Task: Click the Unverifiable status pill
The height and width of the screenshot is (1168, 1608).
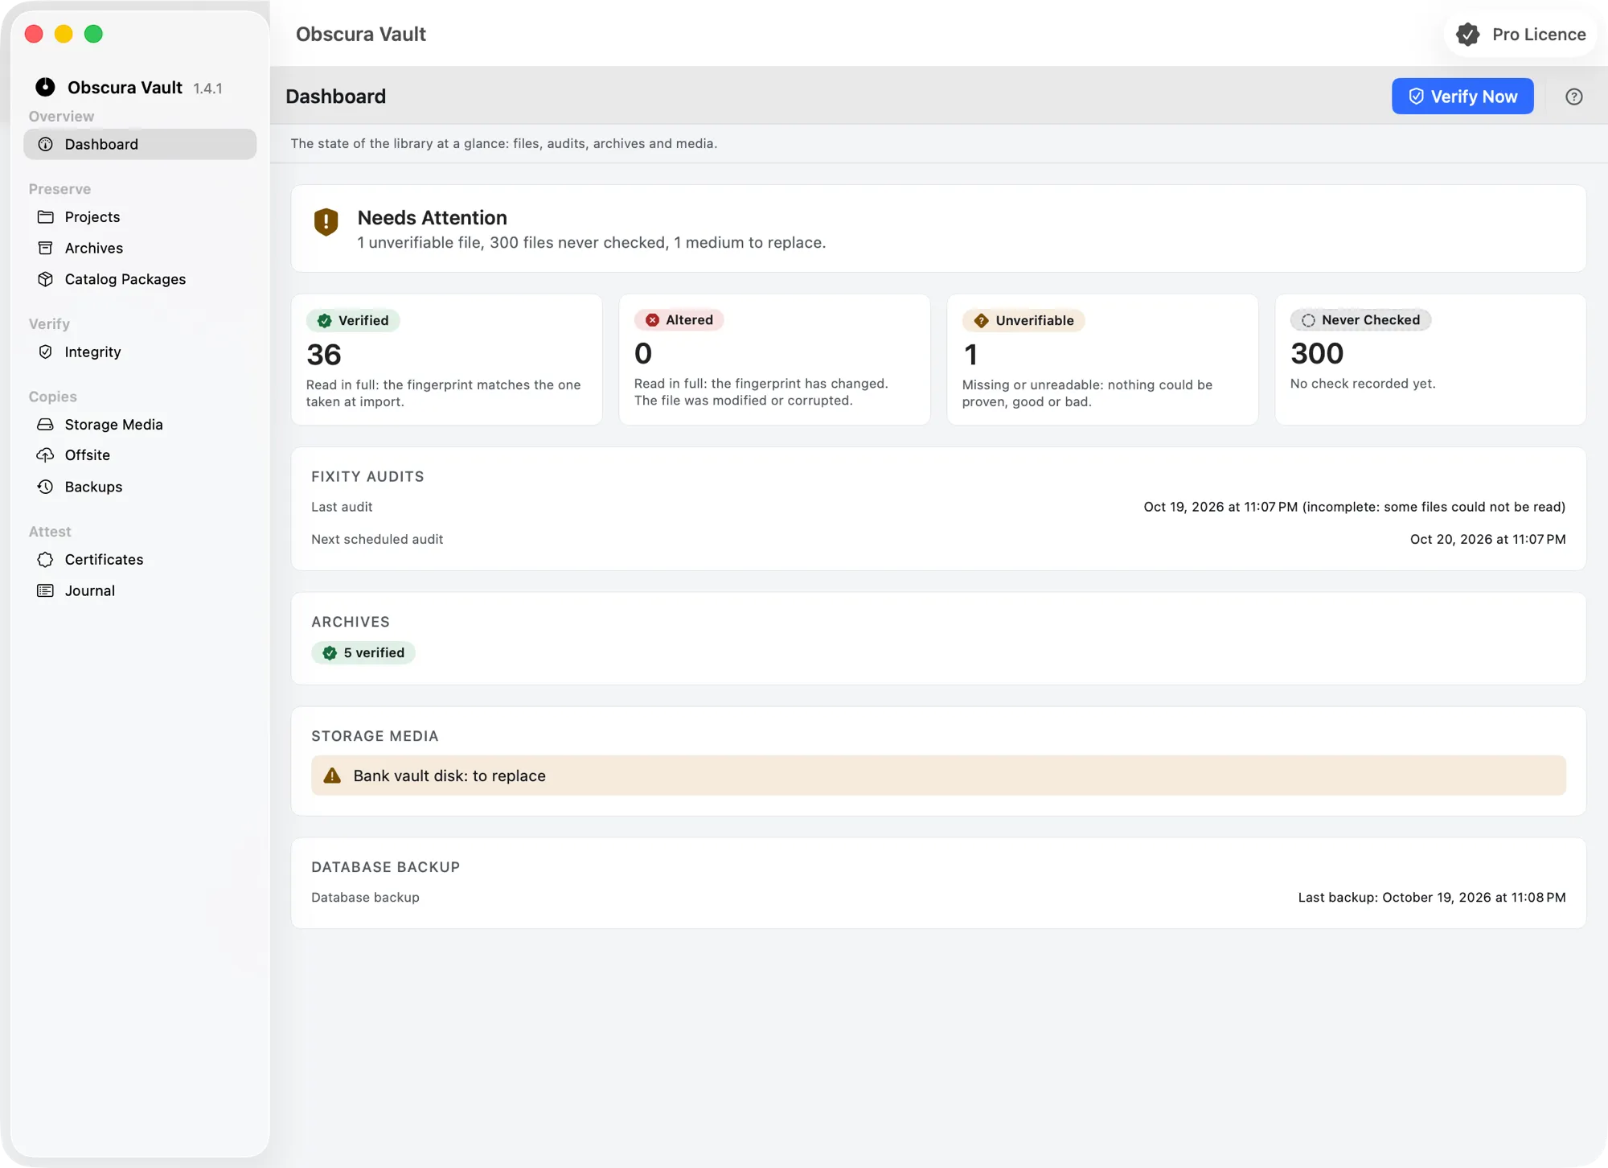Action: [x=1023, y=320]
